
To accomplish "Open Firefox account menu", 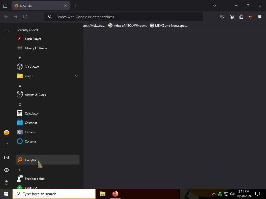I will (x=232, y=17).
